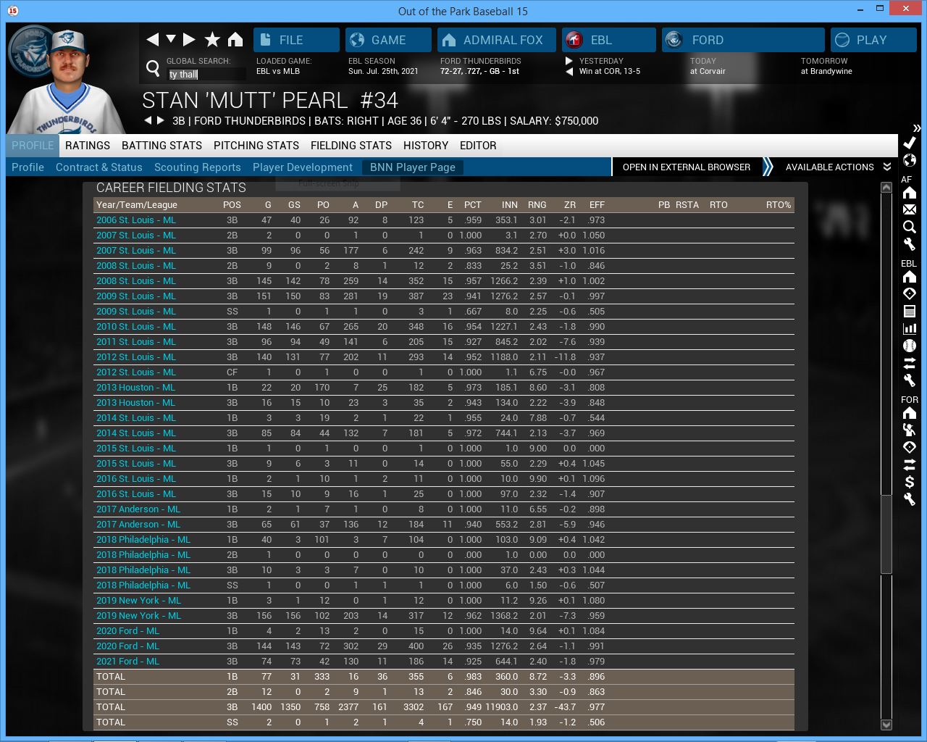This screenshot has width=927, height=742.
Task: Open the Player Development sub-tab
Action: pyautogui.click(x=303, y=167)
